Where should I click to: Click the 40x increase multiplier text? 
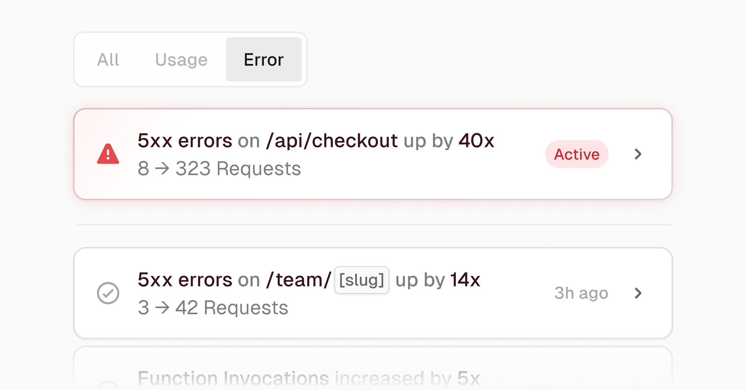point(476,141)
